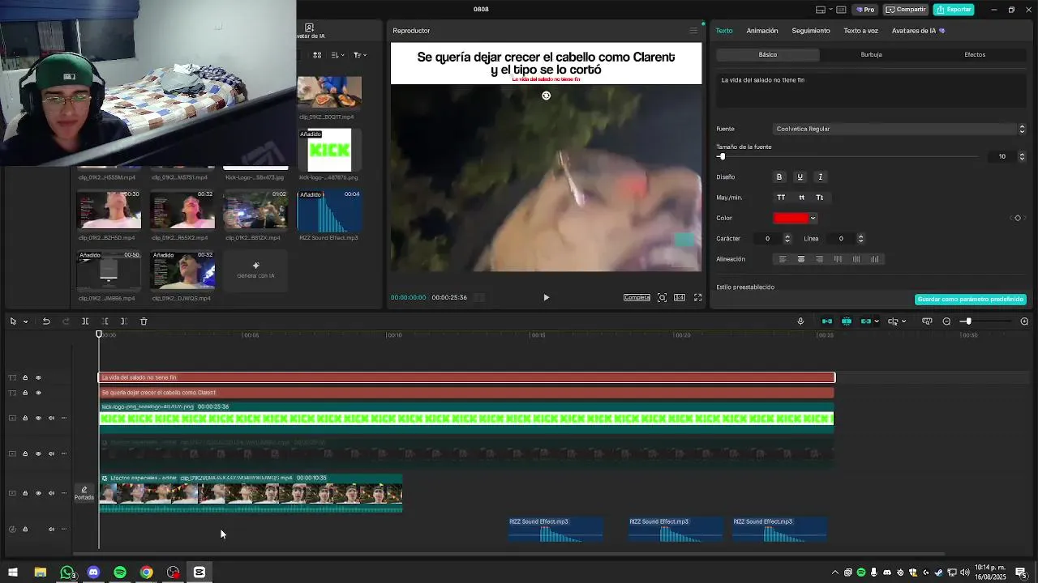Click the Tamaño de la fuente slider
The image size is (1038, 583).
(848, 156)
